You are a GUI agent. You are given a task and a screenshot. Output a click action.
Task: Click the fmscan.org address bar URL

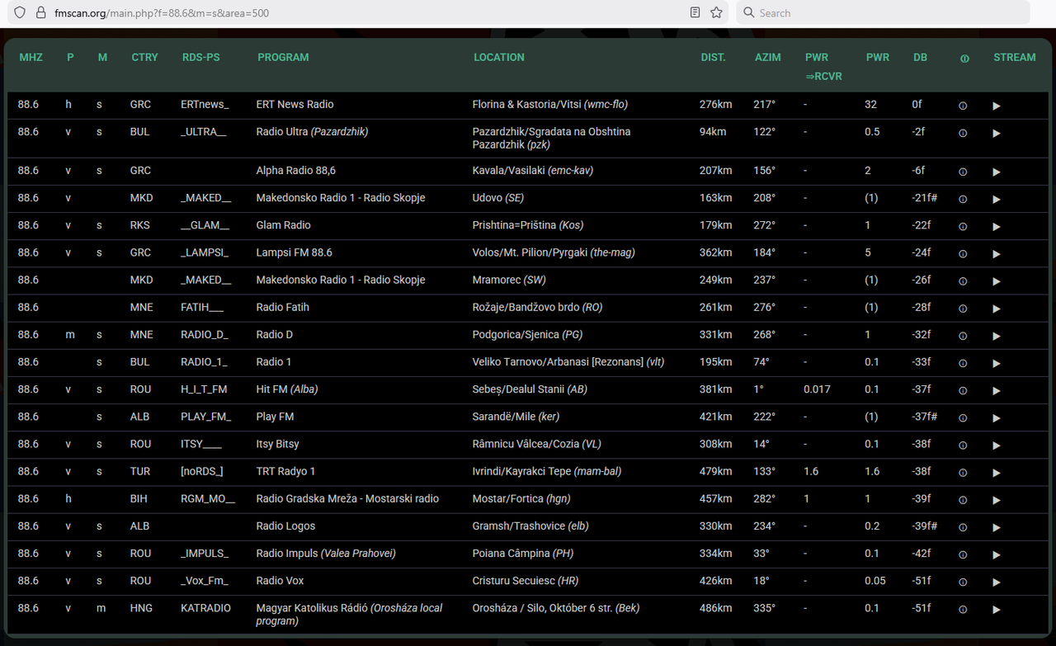coord(162,13)
